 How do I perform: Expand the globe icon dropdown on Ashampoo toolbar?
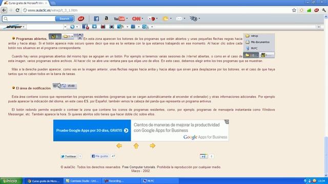(x=77, y=27)
